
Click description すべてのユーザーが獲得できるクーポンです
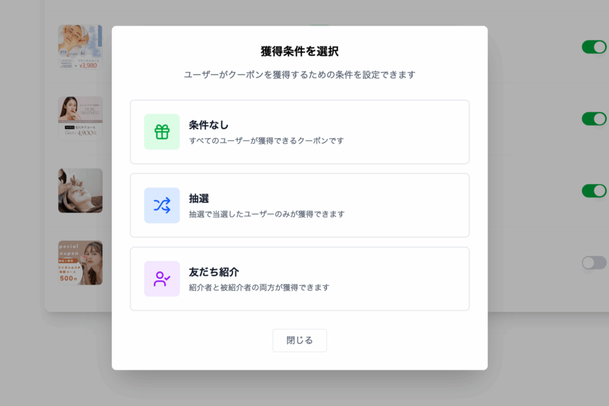tap(266, 141)
